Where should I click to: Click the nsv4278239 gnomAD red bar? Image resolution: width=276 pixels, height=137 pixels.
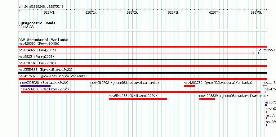coord(207,99)
